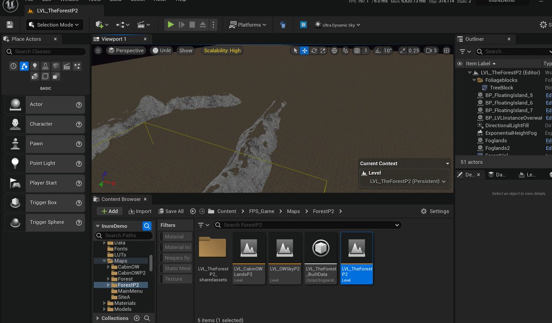Screen dimensions: 552x323
Task: Collapse the Foliageblocks folder in Outliner
Action: (474, 80)
